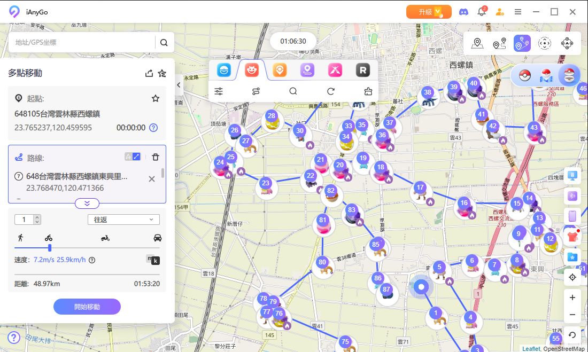
Task: Delete the whole route with trash icon
Action: point(155,157)
